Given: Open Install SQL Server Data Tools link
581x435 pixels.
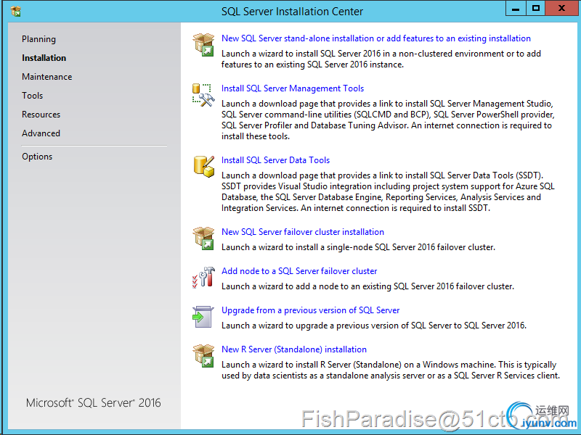Looking at the screenshot, I should [276, 160].
